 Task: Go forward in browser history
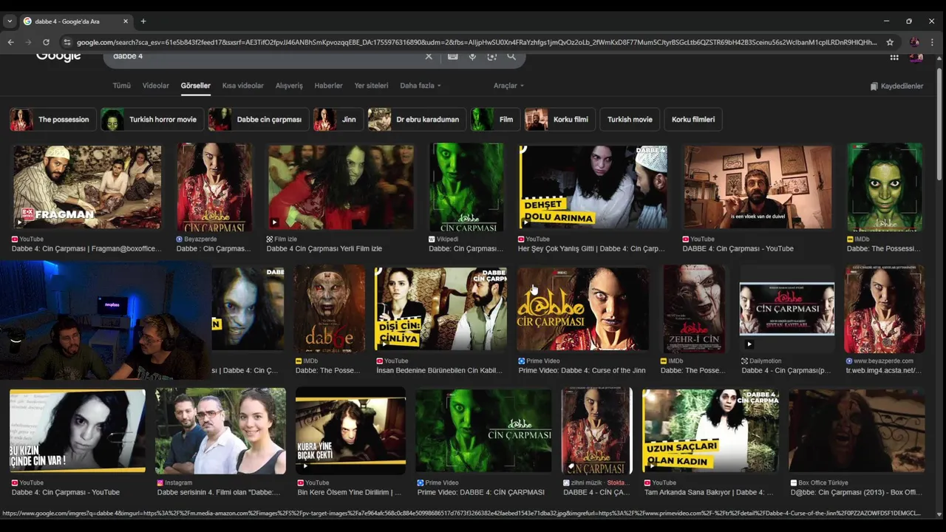tap(28, 42)
